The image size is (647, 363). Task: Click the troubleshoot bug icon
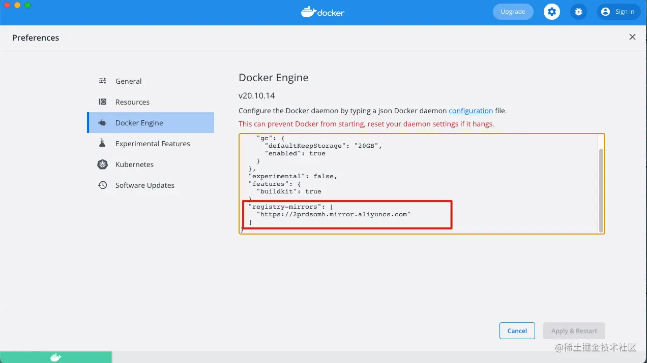[578, 12]
